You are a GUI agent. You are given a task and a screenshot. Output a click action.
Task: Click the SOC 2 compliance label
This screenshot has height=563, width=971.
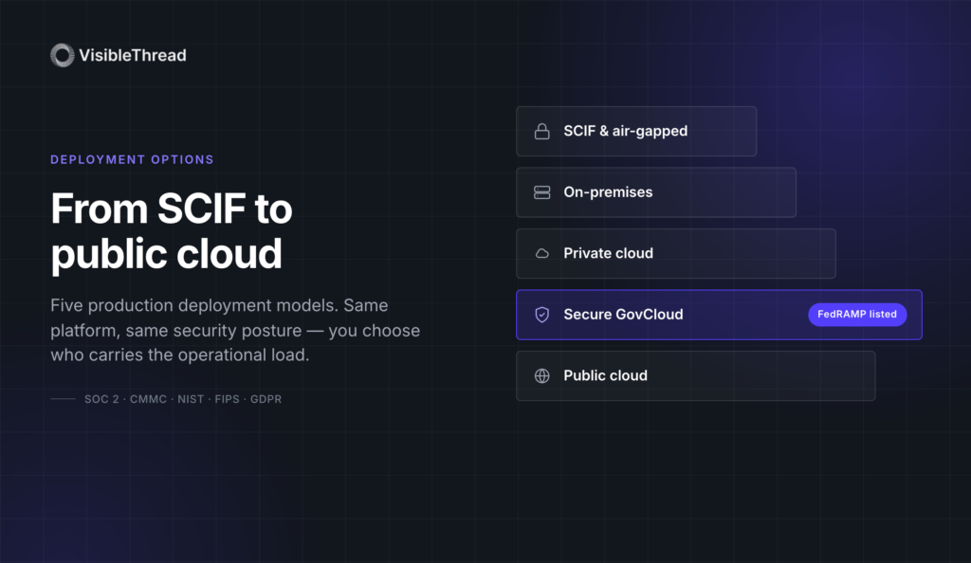(101, 399)
